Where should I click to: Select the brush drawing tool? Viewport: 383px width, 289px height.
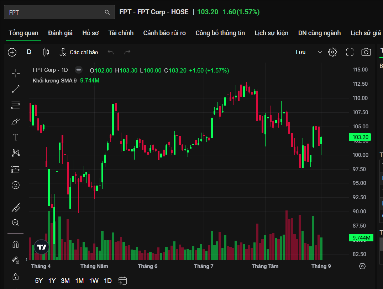pos(16,121)
